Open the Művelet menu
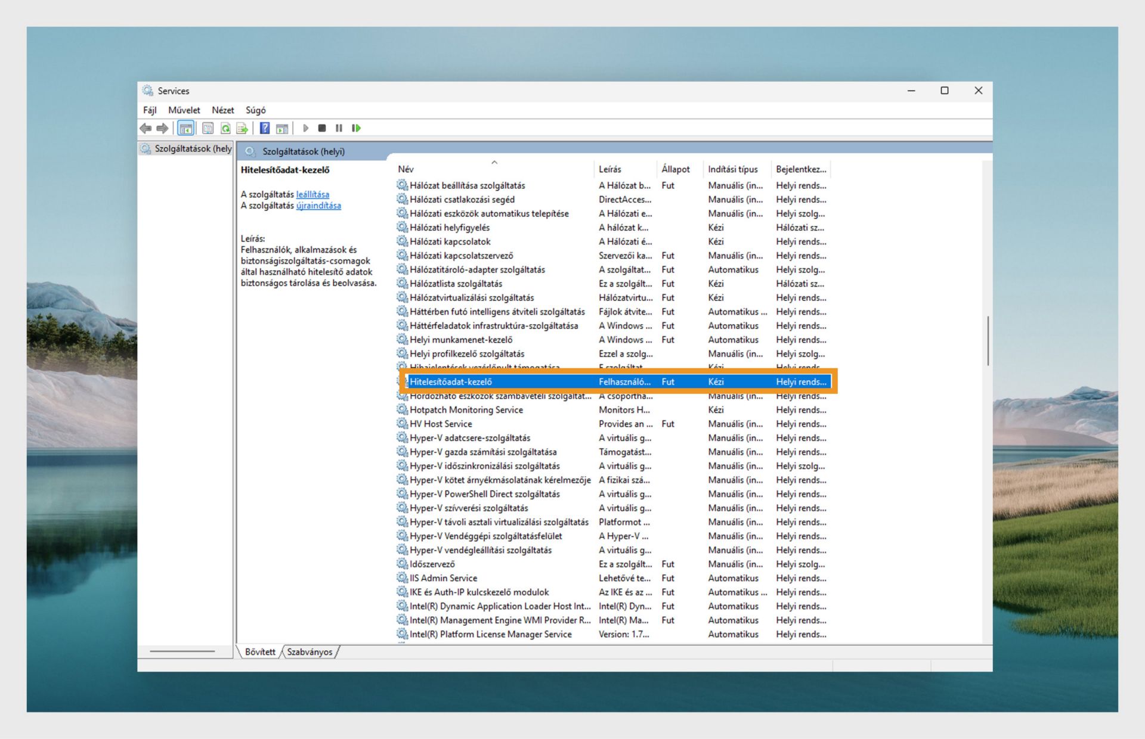Image resolution: width=1145 pixels, height=739 pixels. [x=184, y=110]
